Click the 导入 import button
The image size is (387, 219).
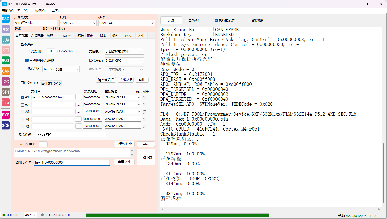click(x=146, y=144)
